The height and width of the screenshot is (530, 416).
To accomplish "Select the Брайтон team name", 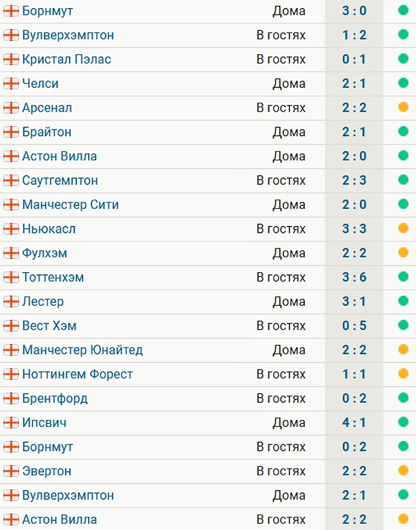I will click(x=47, y=132).
